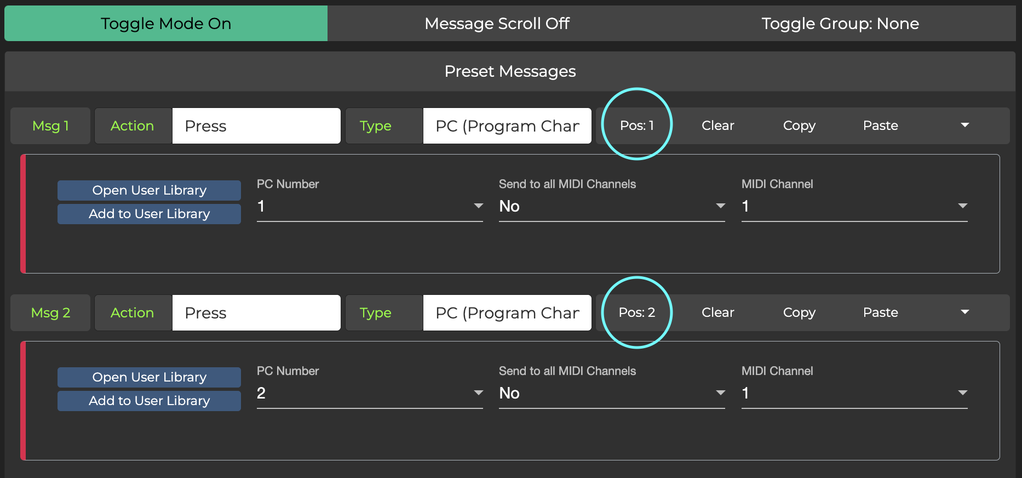Click Pos: 1 position button
This screenshot has height=478, width=1022.
[x=636, y=126]
